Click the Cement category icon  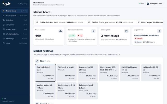point(37,103)
